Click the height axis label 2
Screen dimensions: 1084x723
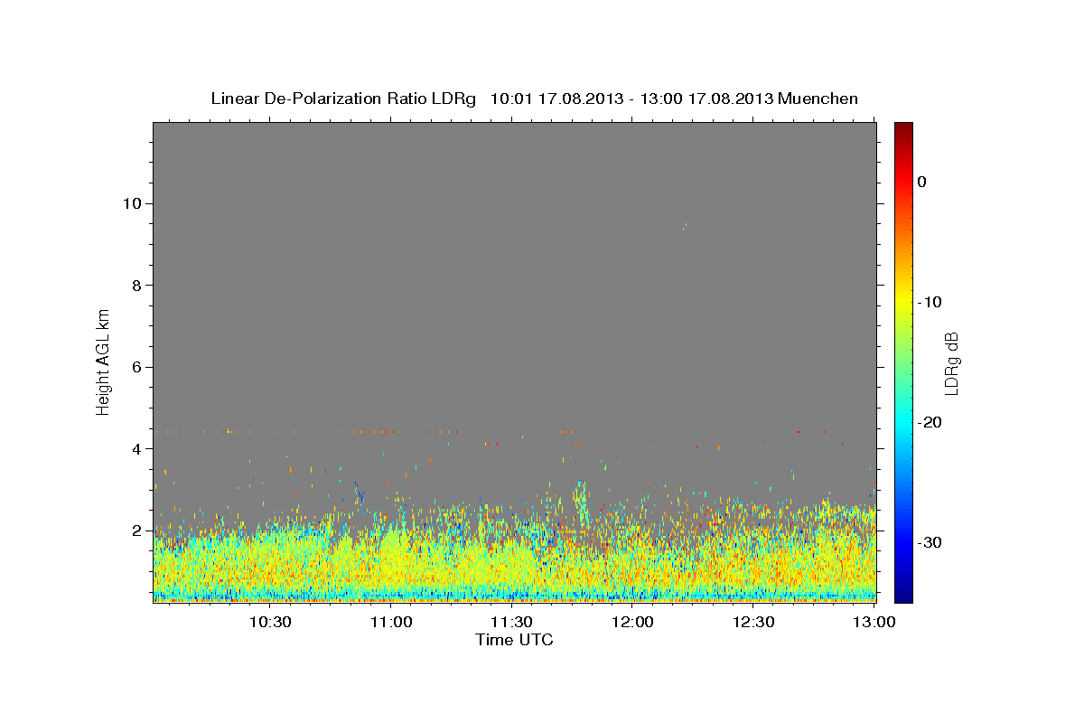(137, 531)
